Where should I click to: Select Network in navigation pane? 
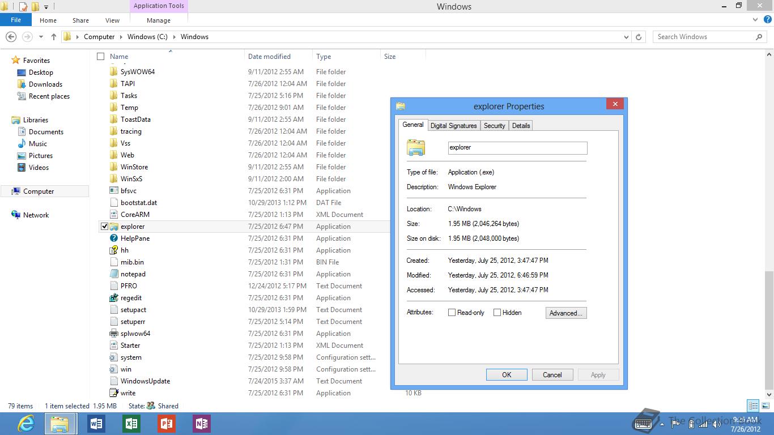(x=36, y=215)
